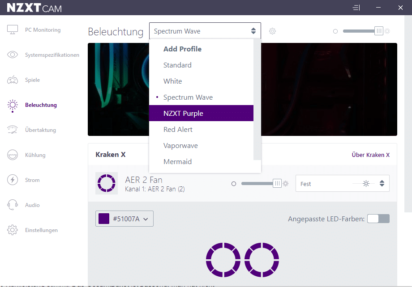
Task: Open PC Monitoring icon in sidebar
Action: (x=12, y=30)
